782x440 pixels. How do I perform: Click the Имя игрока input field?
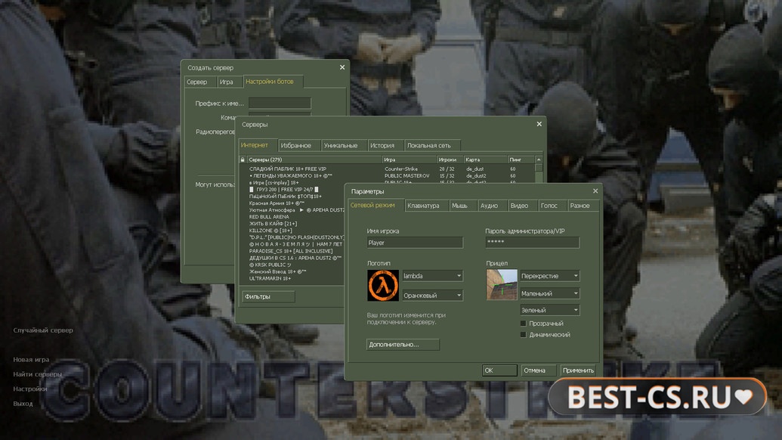coord(415,243)
